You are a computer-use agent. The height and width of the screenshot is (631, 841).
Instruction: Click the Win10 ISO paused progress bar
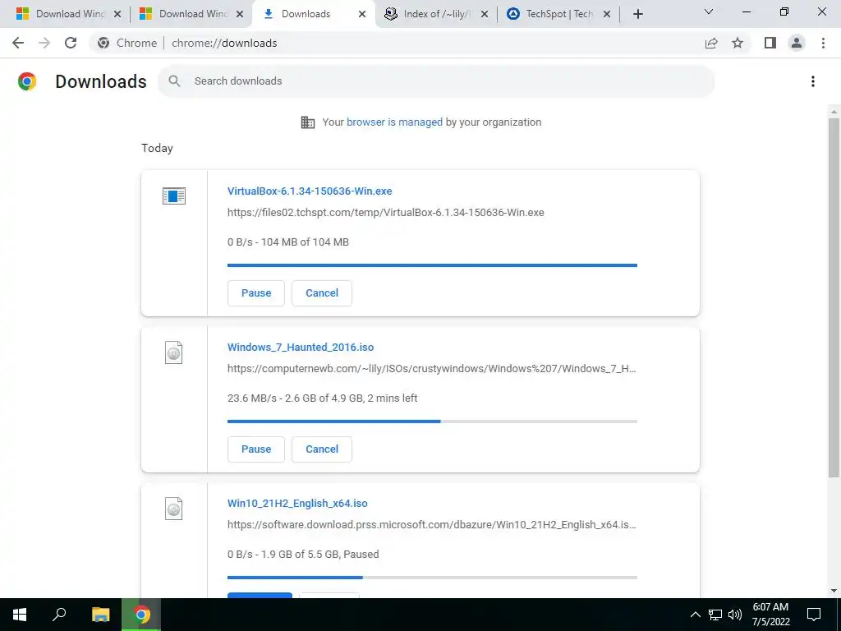(x=432, y=578)
